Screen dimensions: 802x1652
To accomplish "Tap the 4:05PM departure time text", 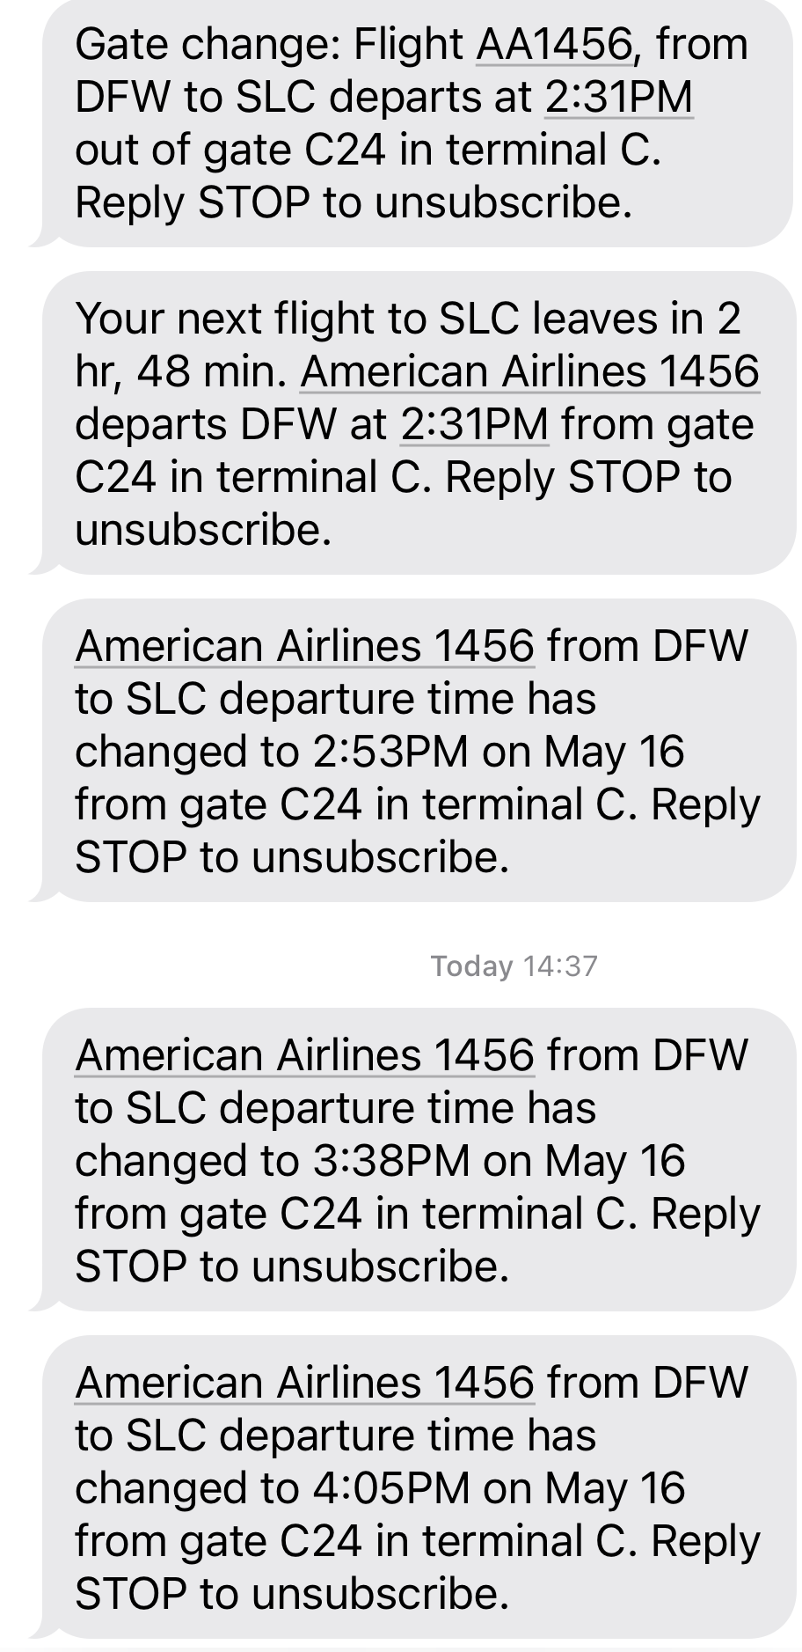I will [390, 1487].
